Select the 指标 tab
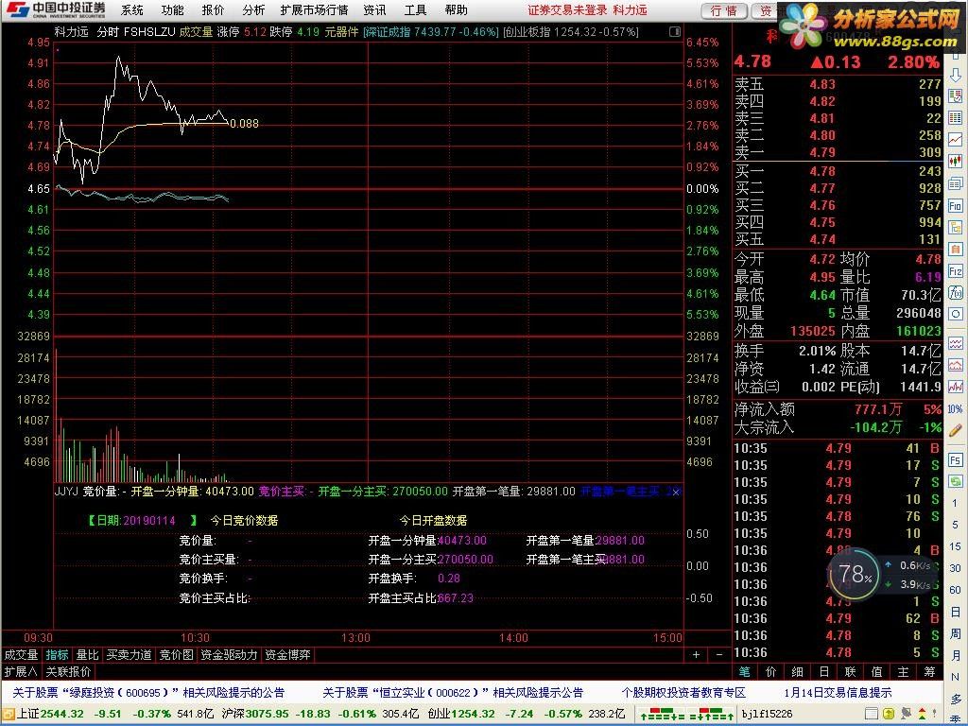Viewport: 968px width, 726px height. tap(58, 655)
